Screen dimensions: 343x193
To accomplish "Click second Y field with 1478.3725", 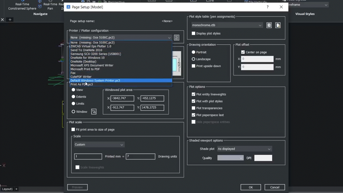I will tap(152, 107).
